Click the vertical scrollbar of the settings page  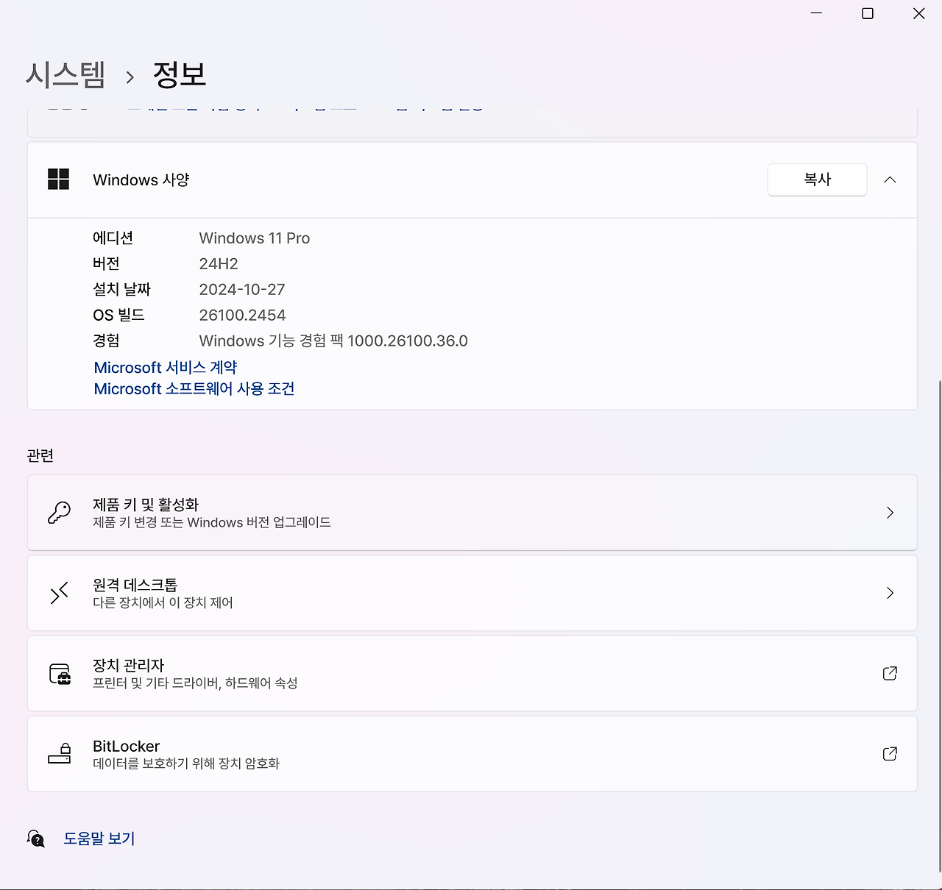pos(939,625)
